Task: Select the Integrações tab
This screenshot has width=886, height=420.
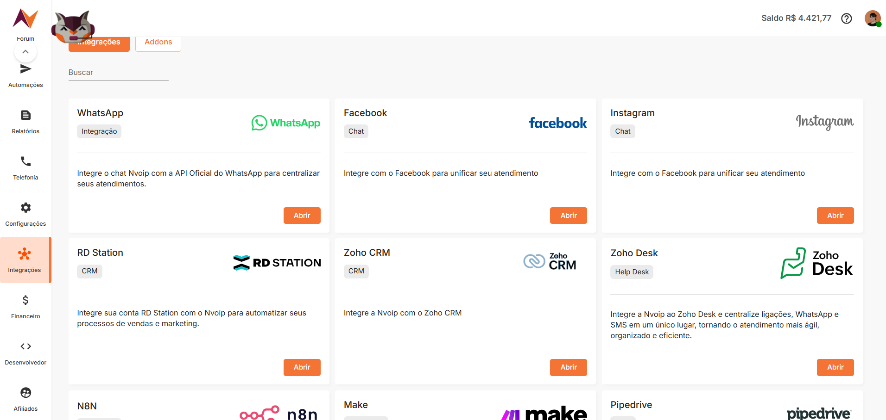Action: [99, 43]
